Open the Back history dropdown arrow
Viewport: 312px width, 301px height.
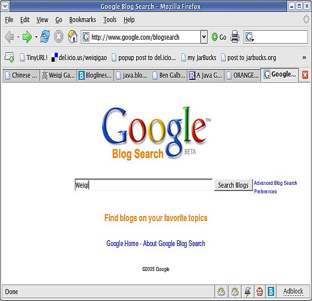18,37
